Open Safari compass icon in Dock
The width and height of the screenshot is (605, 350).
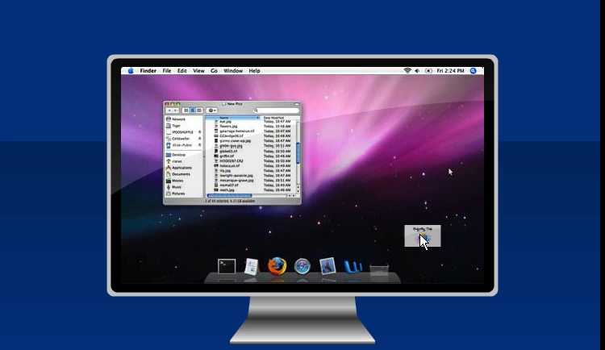point(302,265)
